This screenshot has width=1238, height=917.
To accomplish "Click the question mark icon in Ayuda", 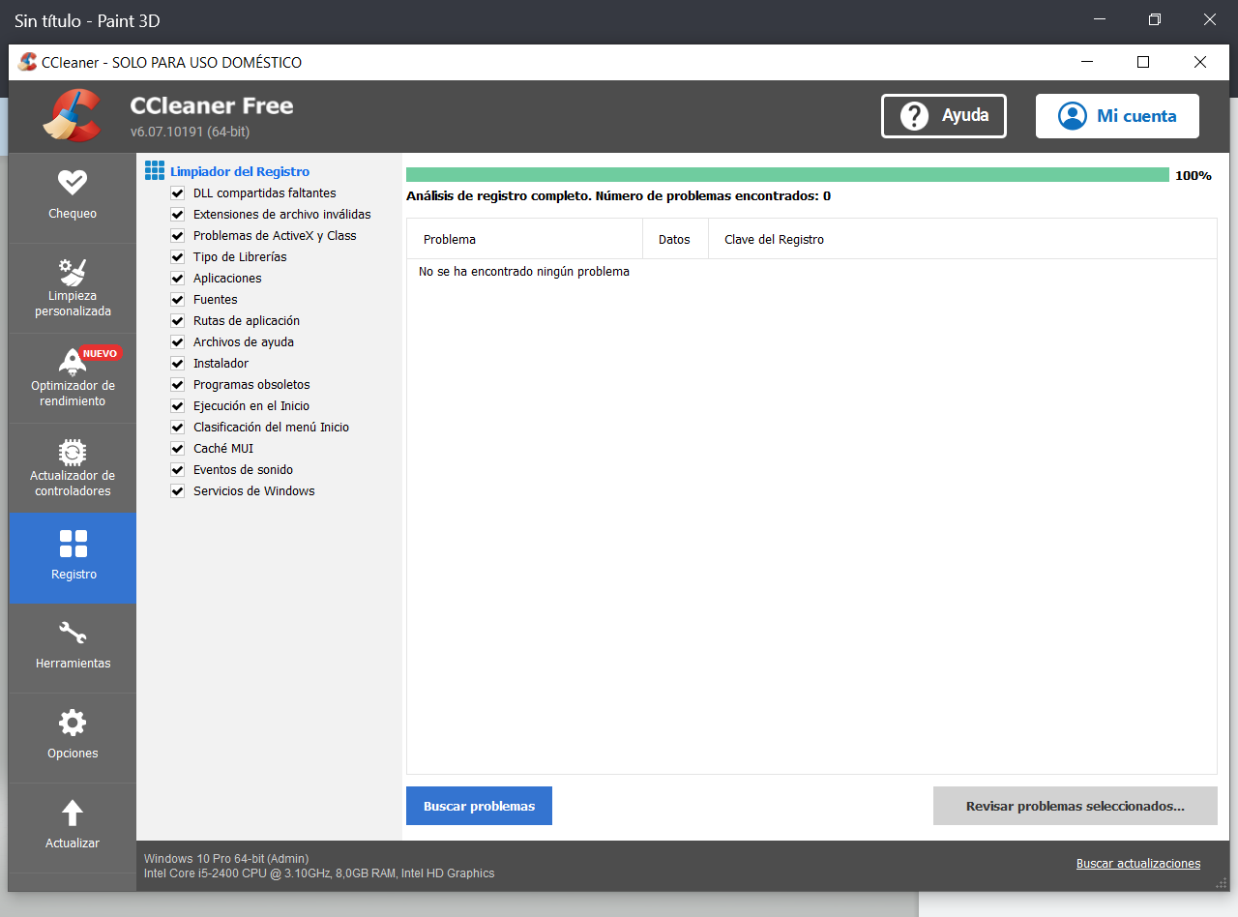I will click(914, 116).
